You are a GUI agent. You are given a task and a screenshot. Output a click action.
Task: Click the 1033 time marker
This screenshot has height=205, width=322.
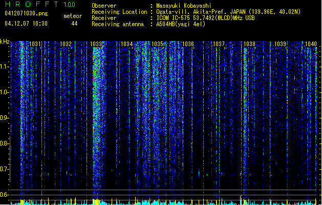pos(96,44)
